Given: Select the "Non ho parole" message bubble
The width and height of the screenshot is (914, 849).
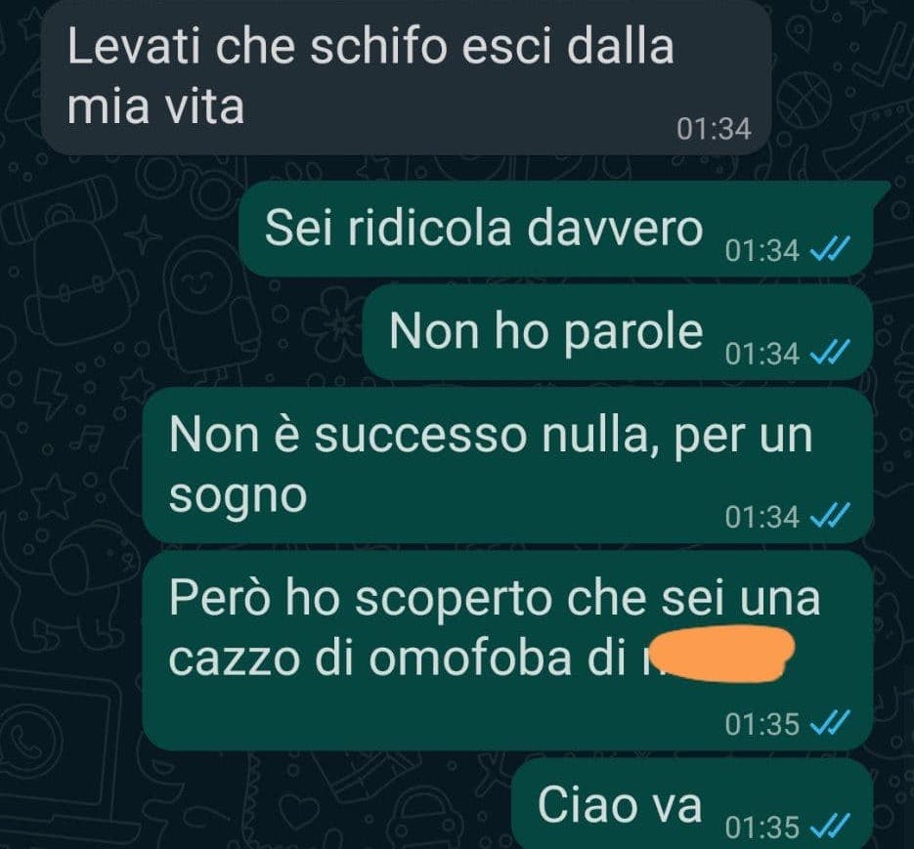Looking at the screenshot, I should point(617,332).
